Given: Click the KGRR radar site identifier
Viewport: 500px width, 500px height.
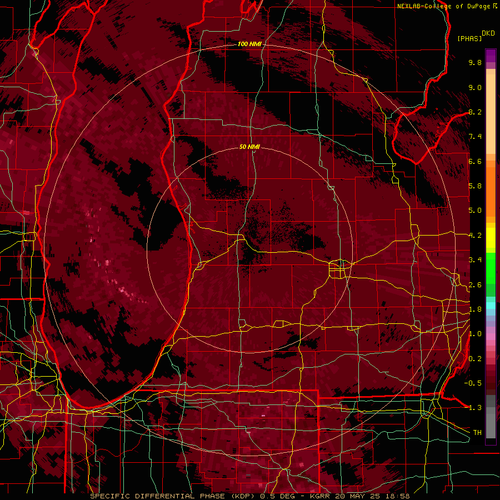Looking at the screenshot, I should point(321,496).
